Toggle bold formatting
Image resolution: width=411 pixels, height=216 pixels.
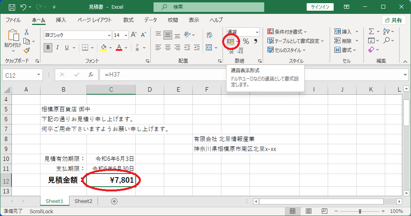point(48,48)
